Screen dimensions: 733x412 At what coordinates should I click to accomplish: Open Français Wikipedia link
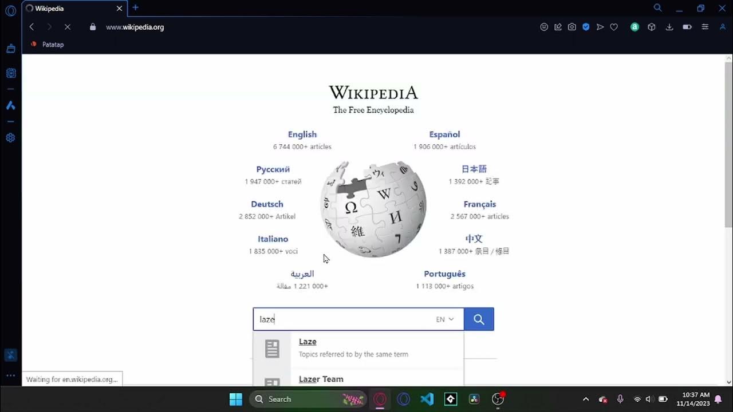point(480,204)
